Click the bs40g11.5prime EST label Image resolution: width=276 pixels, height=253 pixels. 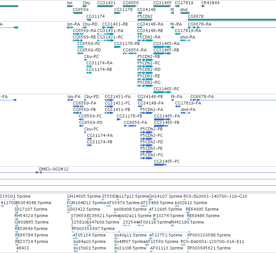(130, 235)
